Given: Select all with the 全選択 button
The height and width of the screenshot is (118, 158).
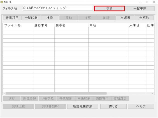Looking at the screenshot, I should pos(125,18).
